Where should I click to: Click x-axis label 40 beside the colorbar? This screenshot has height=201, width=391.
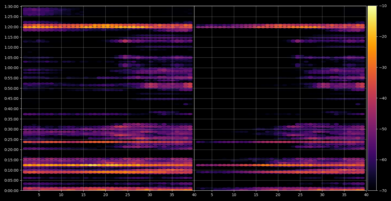366,195
